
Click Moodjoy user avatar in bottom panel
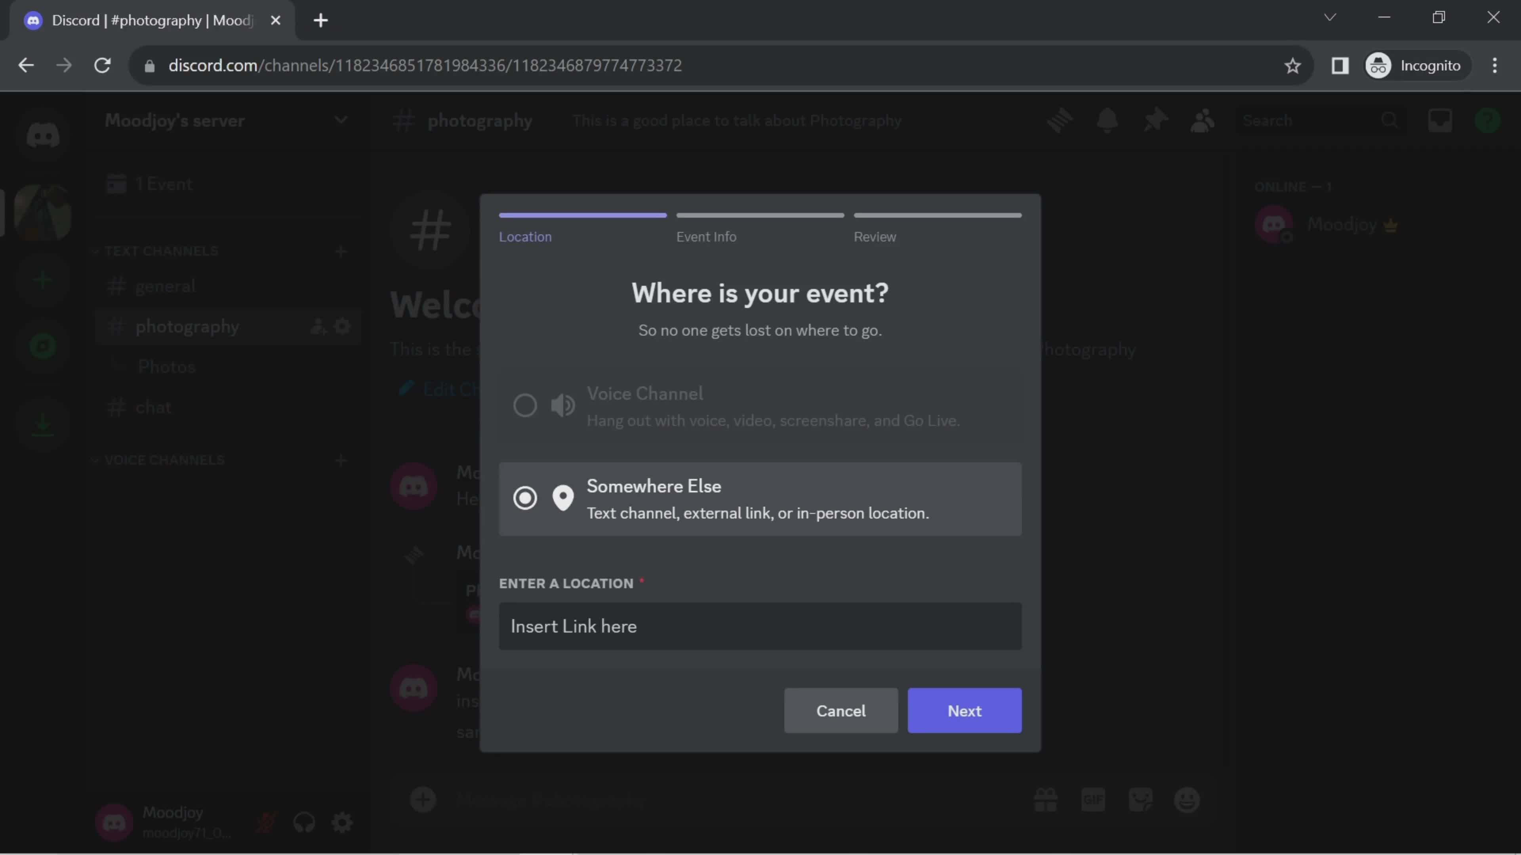[x=114, y=822]
